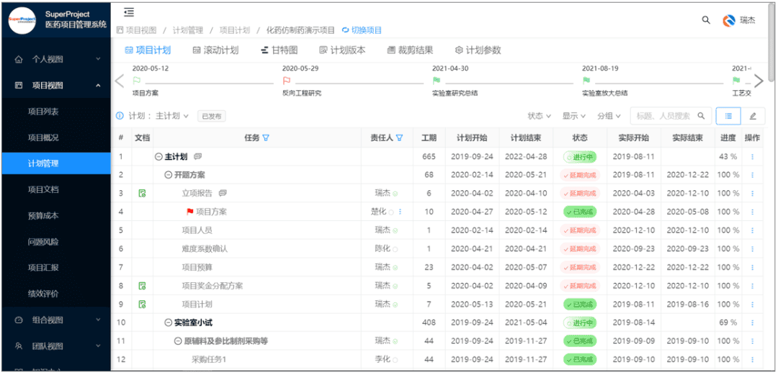
Task: Open row actions for 采购任务1
Action: (752, 359)
